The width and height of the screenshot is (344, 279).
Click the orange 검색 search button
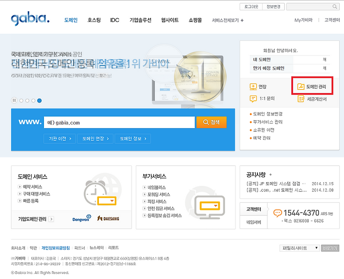[212, 122]
